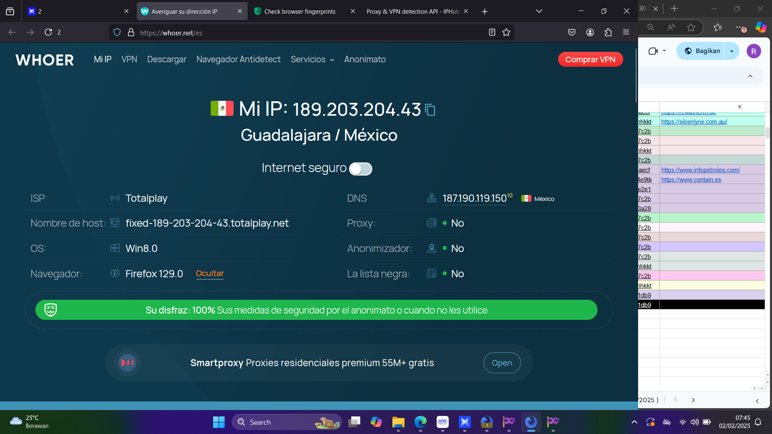
Task: Copy the IP address with copy icon
Action: coord(430,110)
